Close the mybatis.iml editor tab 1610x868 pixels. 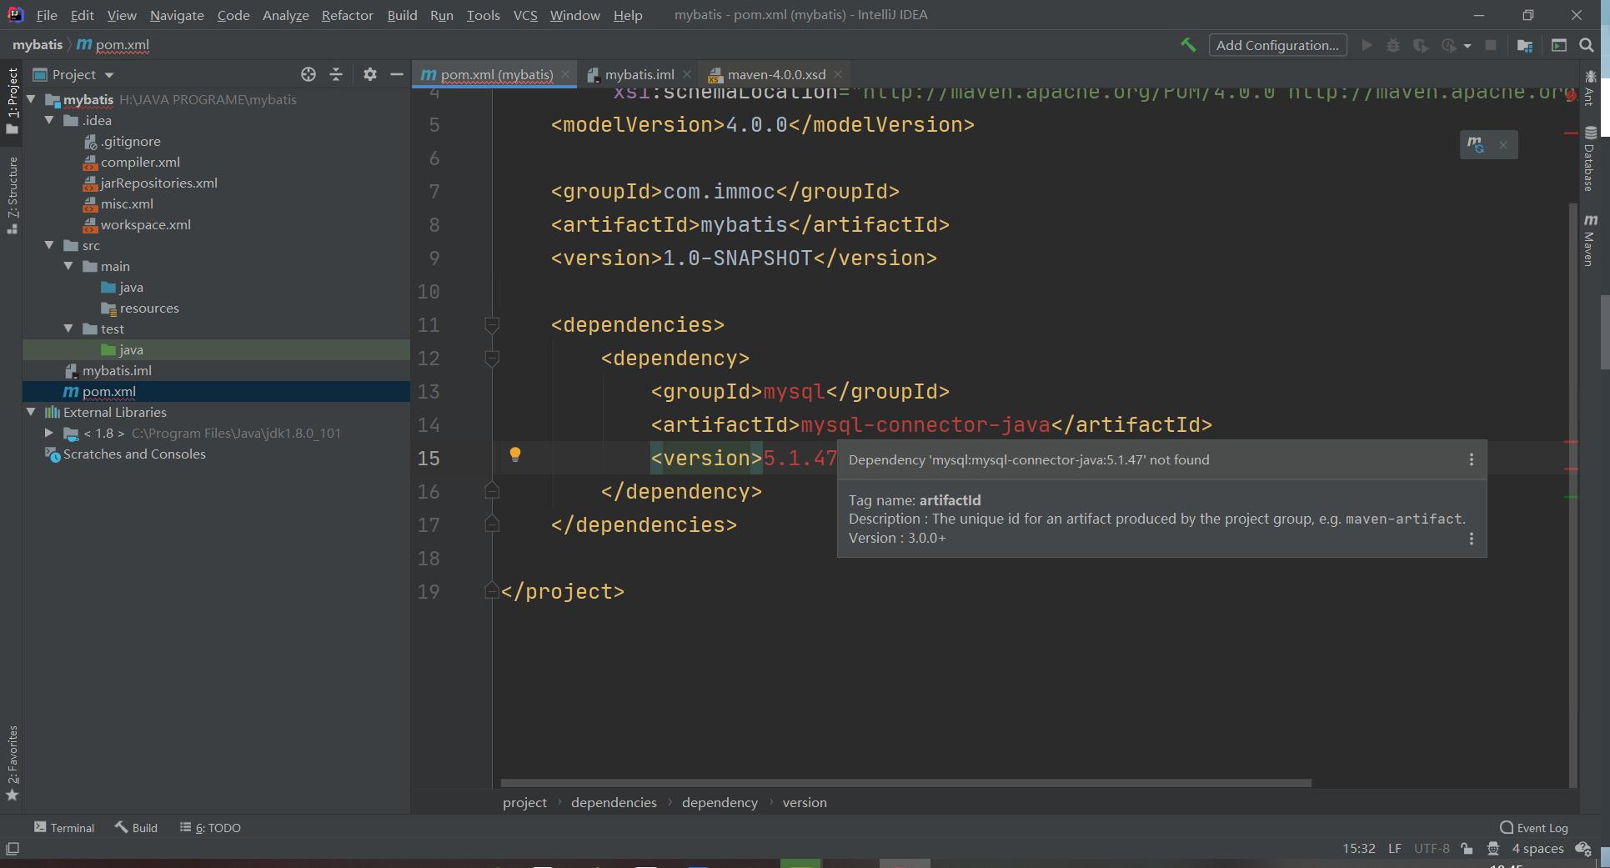point(686,74)
